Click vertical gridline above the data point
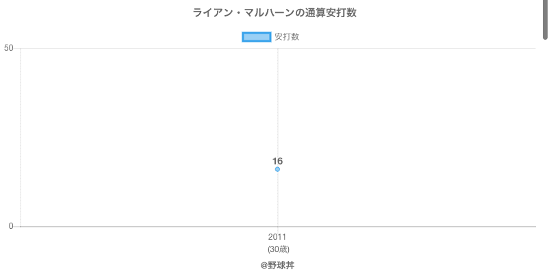 tap(277, 103)
